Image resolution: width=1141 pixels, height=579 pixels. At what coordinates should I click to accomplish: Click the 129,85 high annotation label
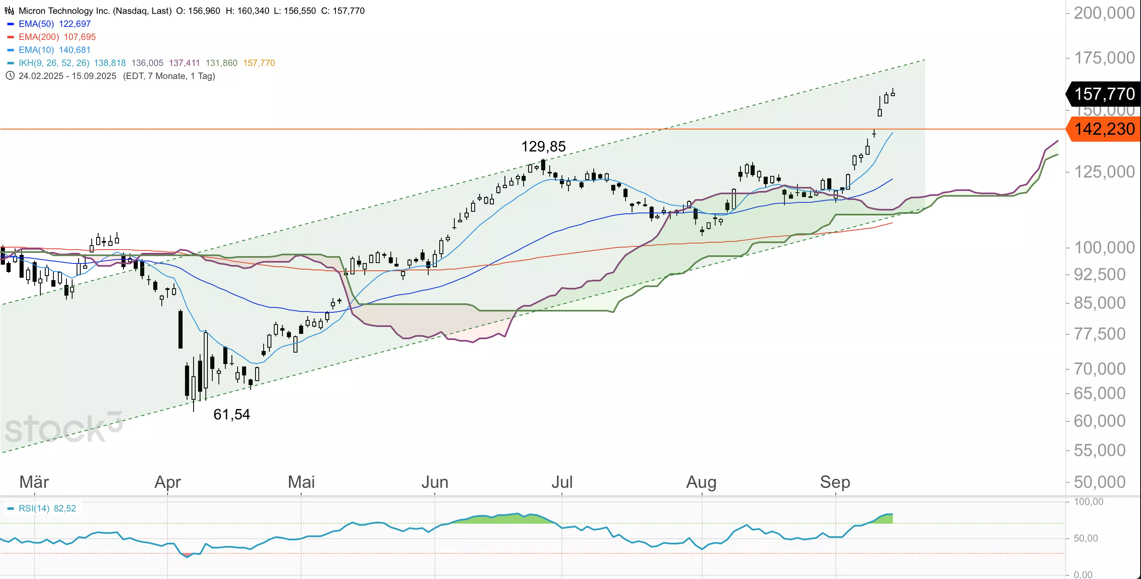click(544, 147)
